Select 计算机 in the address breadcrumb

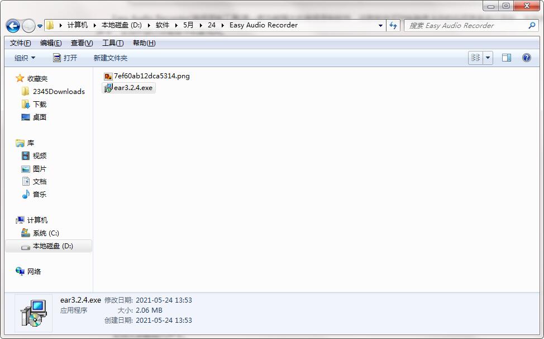click(78, 25)
